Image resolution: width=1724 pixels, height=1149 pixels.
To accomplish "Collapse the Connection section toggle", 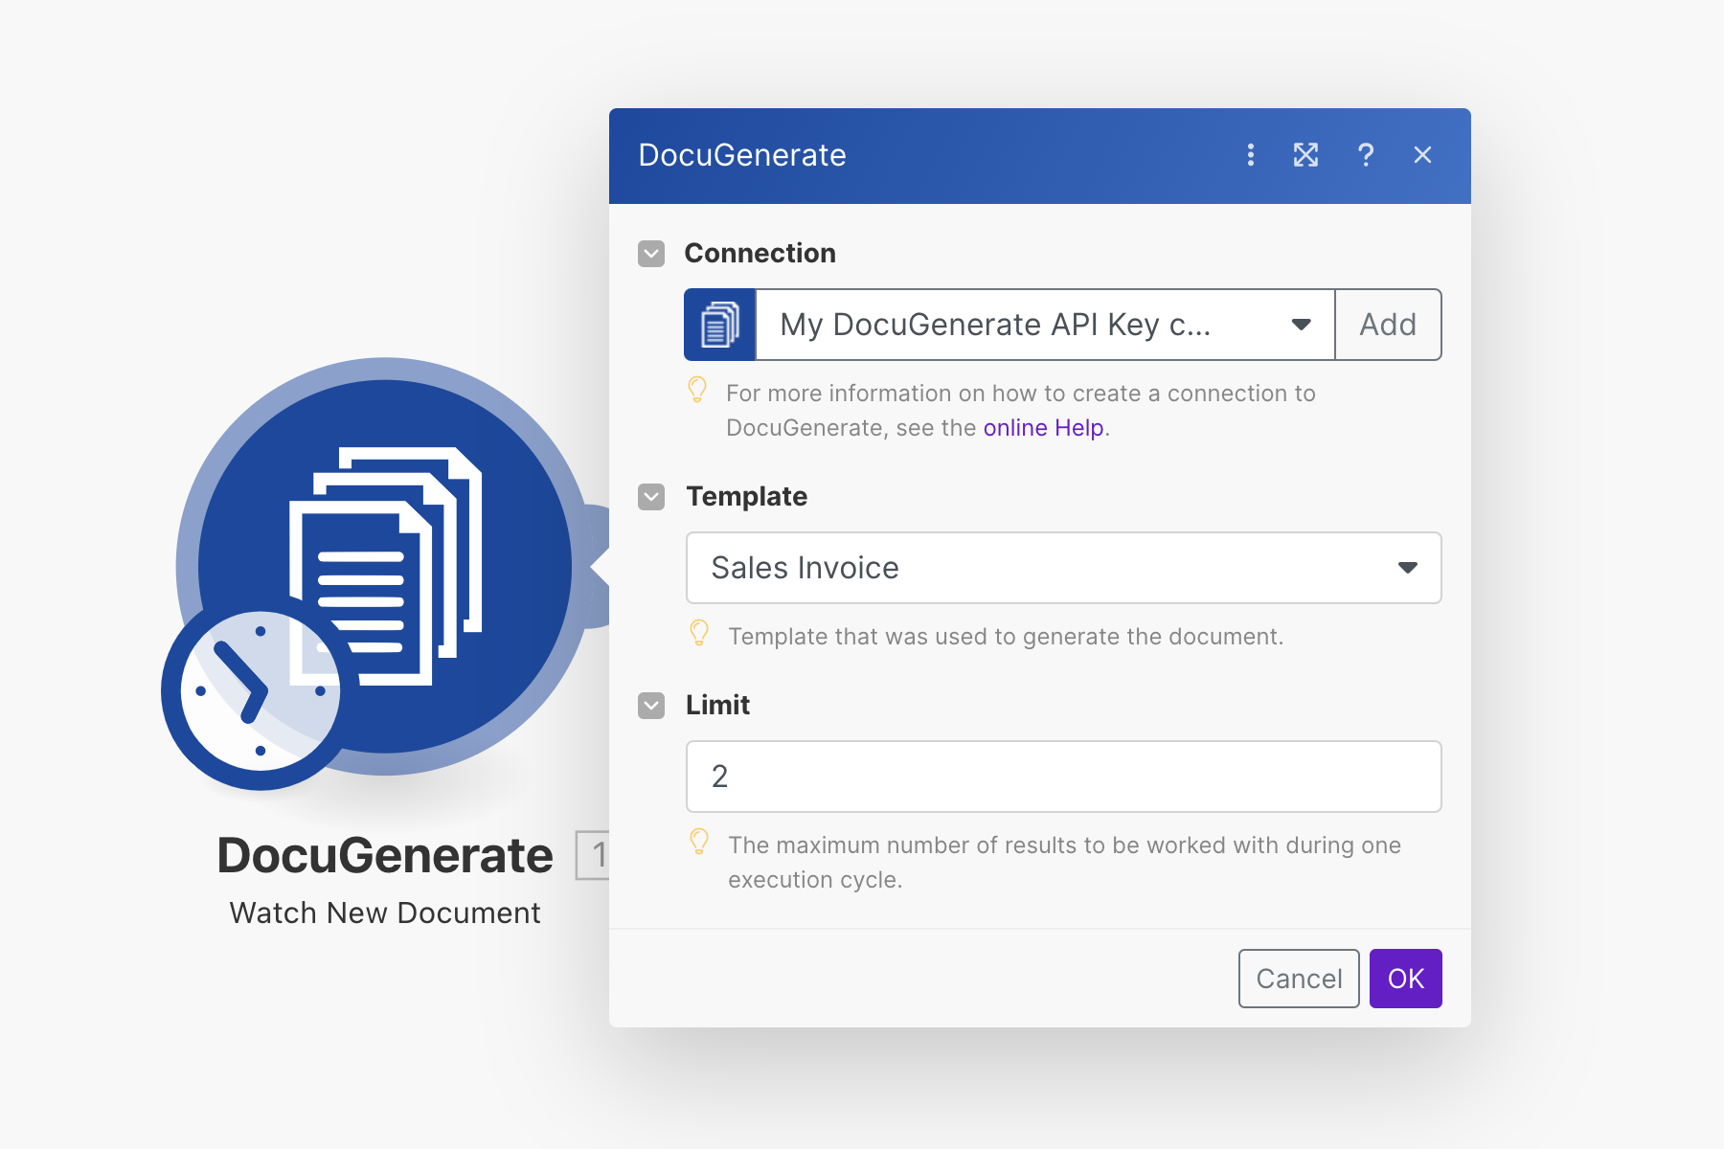I will coord(651,254).
